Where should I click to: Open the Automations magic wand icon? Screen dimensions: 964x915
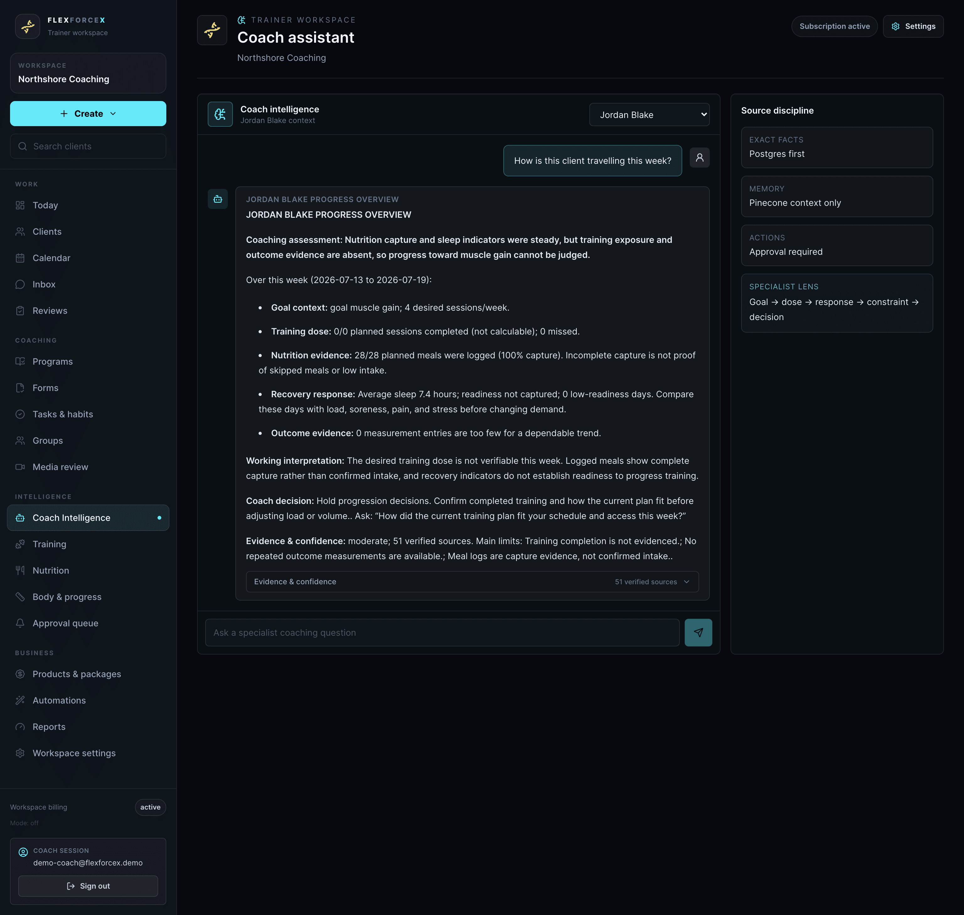tap(20, 700)
